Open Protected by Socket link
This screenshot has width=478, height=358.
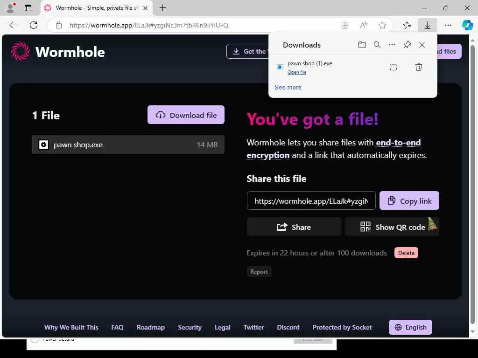click(342, 327)
